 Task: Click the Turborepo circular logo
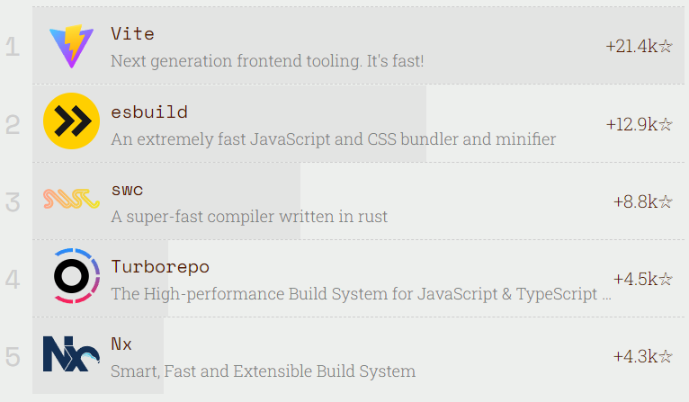click(x=72, y=276)
